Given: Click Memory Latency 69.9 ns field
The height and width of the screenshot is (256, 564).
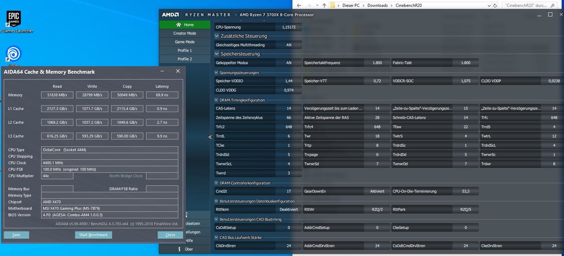Looking at the screenshot, I should coord(162,95).
